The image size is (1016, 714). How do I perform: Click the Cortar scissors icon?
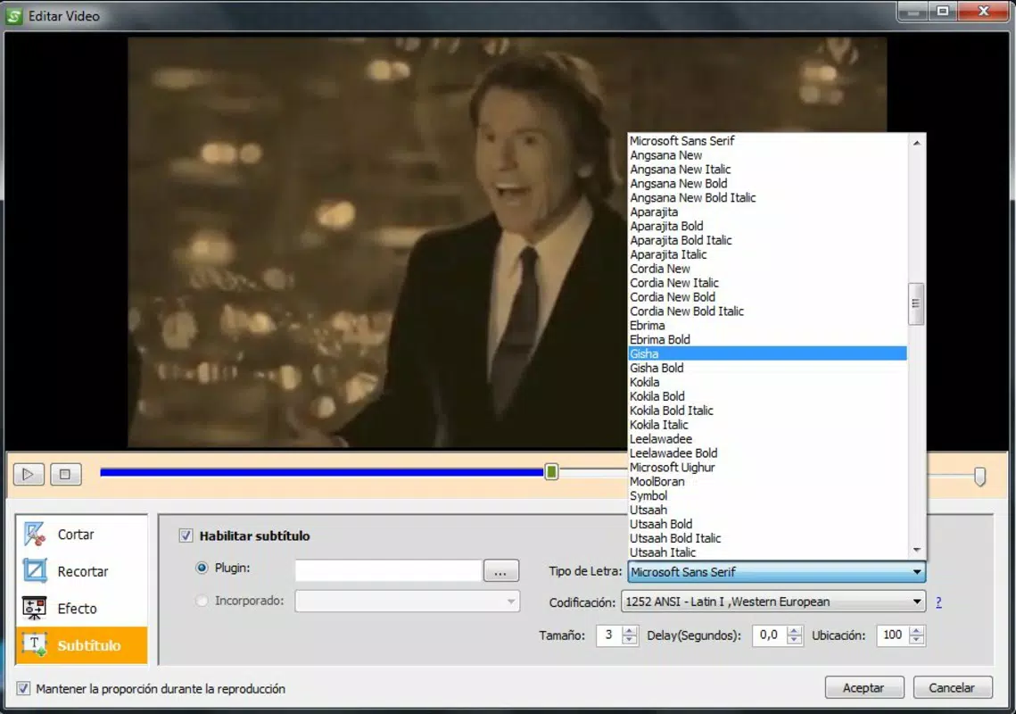point(34,535)
